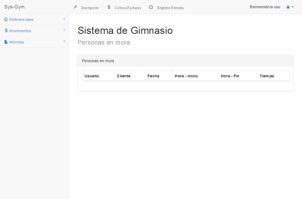Click the dollar icon next to Movimientos
302x199 pixels.
(6, 31)
